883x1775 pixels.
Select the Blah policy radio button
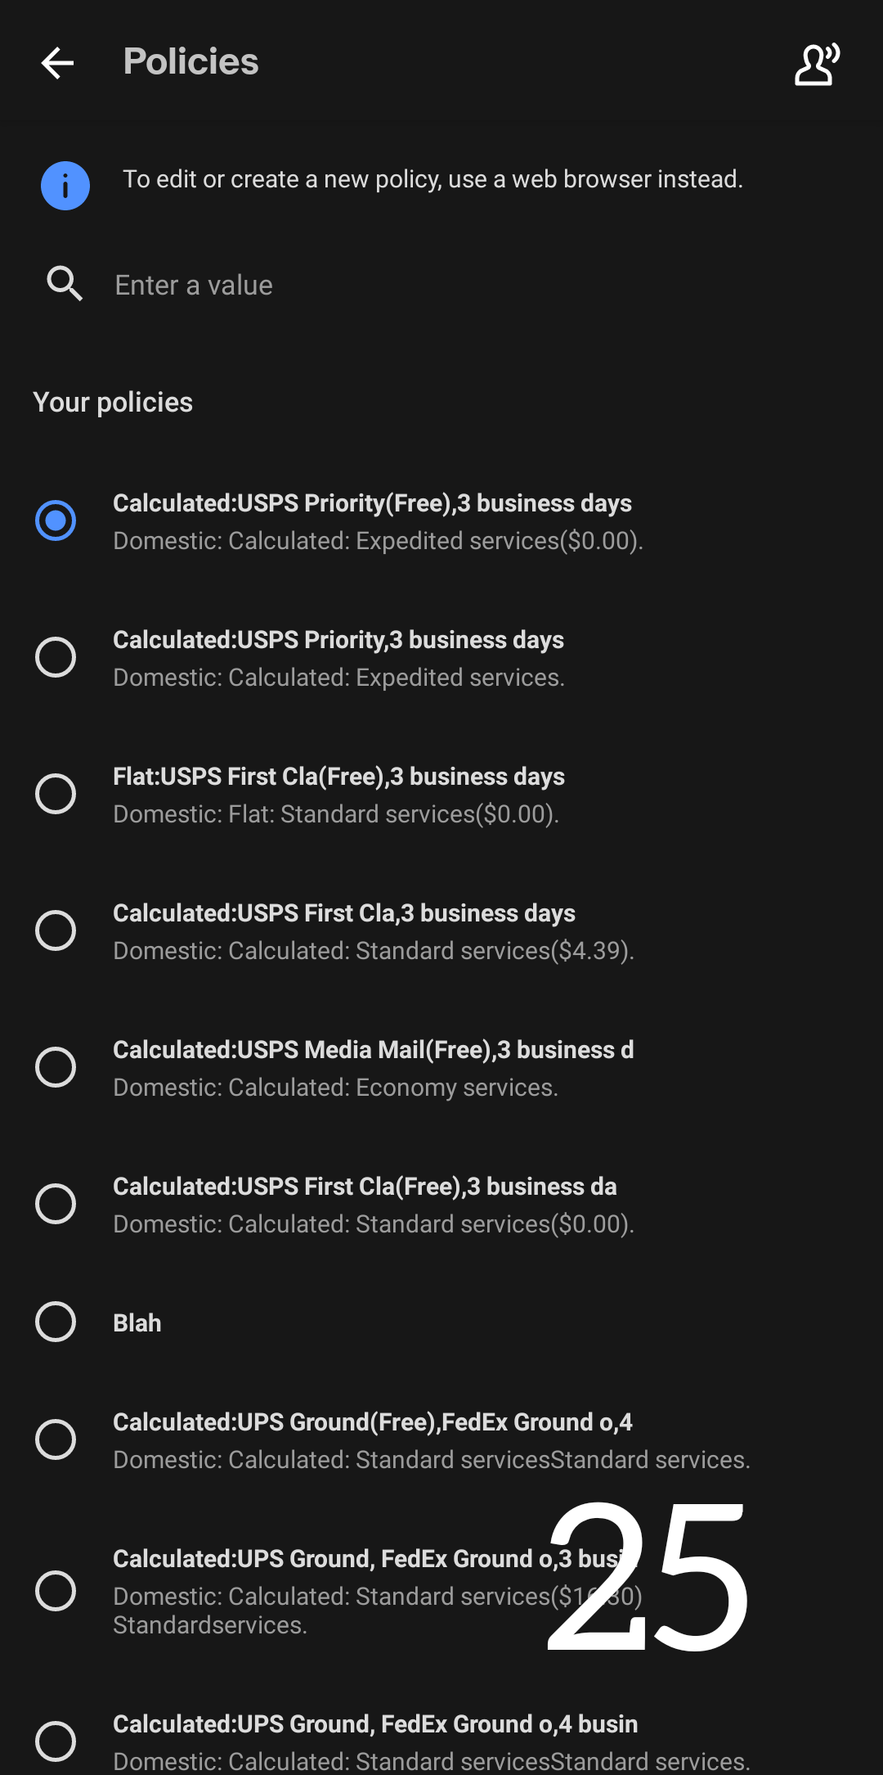56,1322
